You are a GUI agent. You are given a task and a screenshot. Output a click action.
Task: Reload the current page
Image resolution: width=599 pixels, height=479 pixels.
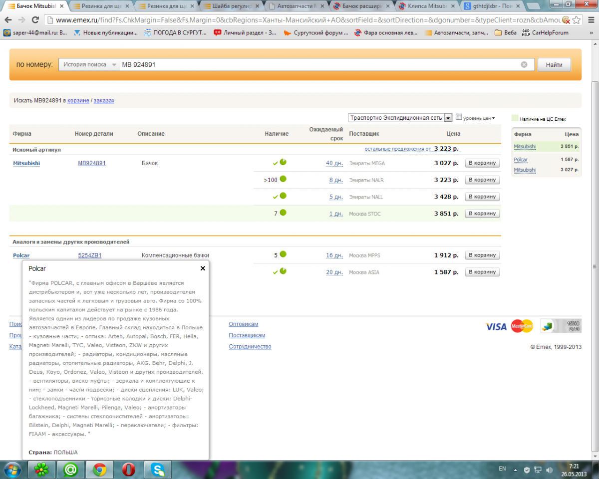point(35,20)
